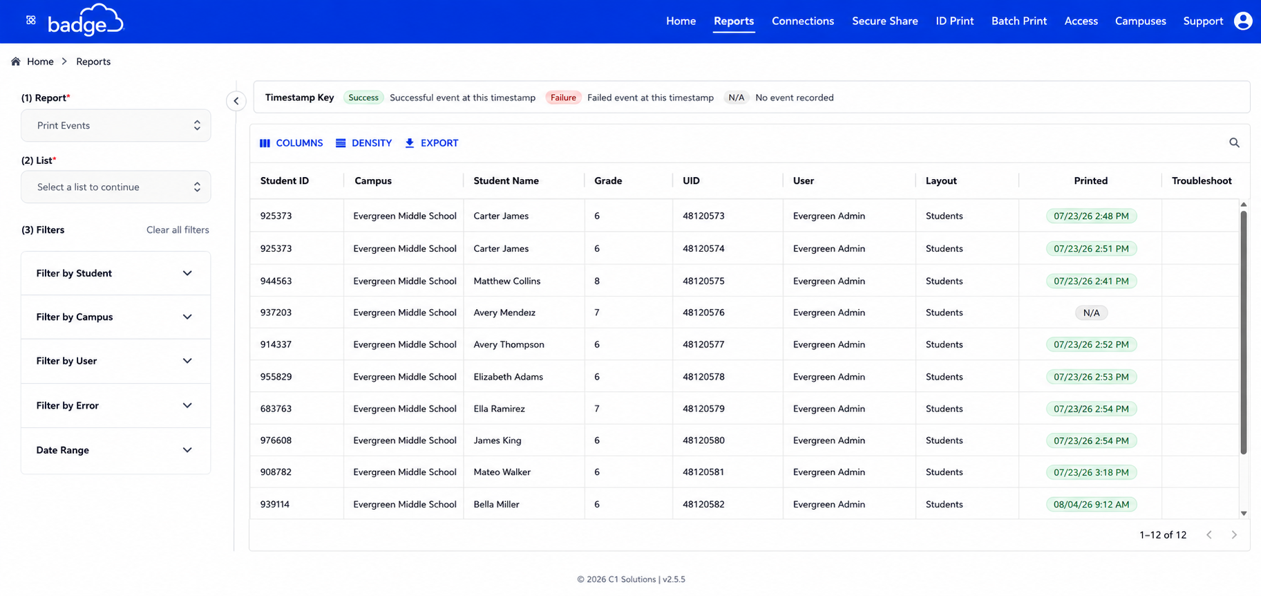Go to previous page arrow in pagination
This screenshot has width=1261, height=596.
point(1209,534)
